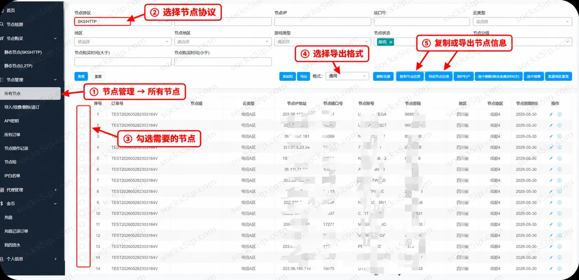Open the 节点地区 dropdown
The width and height of the screenshot is (579, 280).
pos(223,42)
